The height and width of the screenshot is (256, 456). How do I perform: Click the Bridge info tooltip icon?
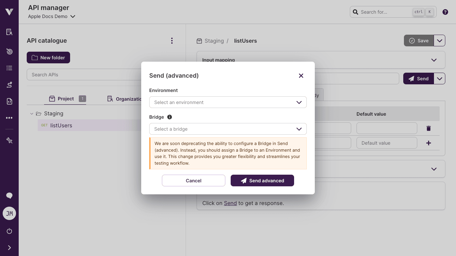[x=169, y=117]
